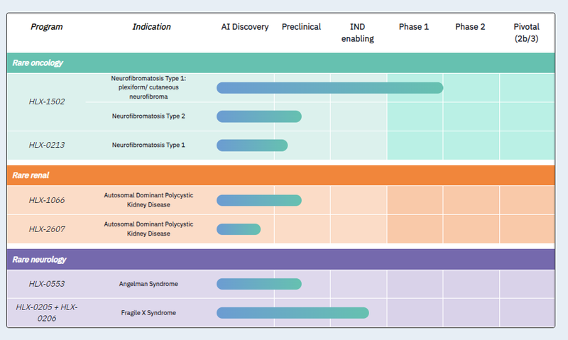This screenshot has height=340, width=568.
Task: Select the Pivotal (2b/3) column header
Action: click(526, 33)
